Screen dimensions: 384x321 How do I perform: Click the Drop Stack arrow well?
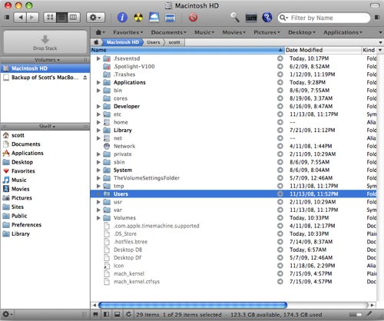45,42
